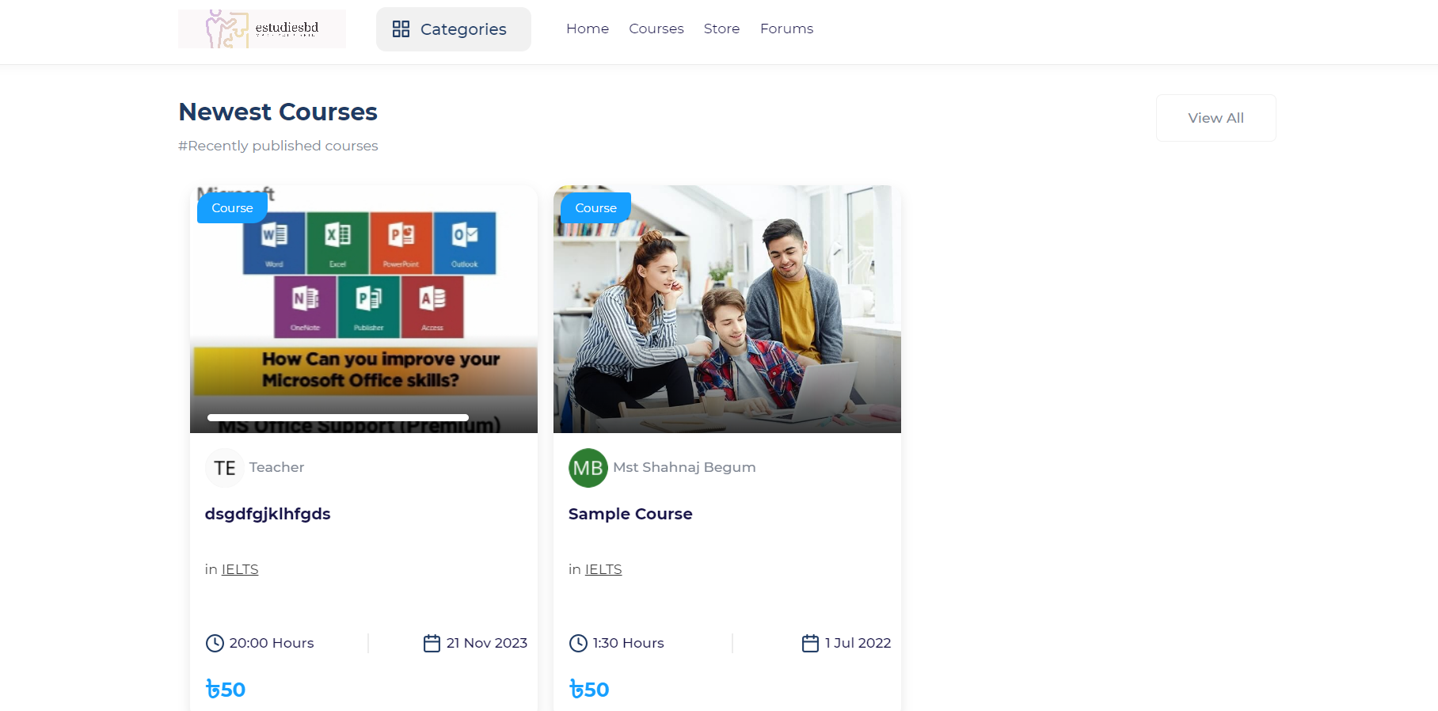The image size is (1438, 711).
Task: Click IELTS category under dsgdfgjklhfgds
Action: [x=240, y=569]
